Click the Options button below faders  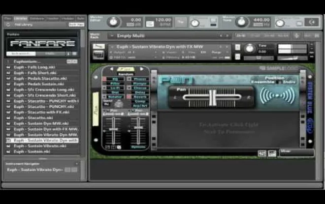click(x=138, y=147)
